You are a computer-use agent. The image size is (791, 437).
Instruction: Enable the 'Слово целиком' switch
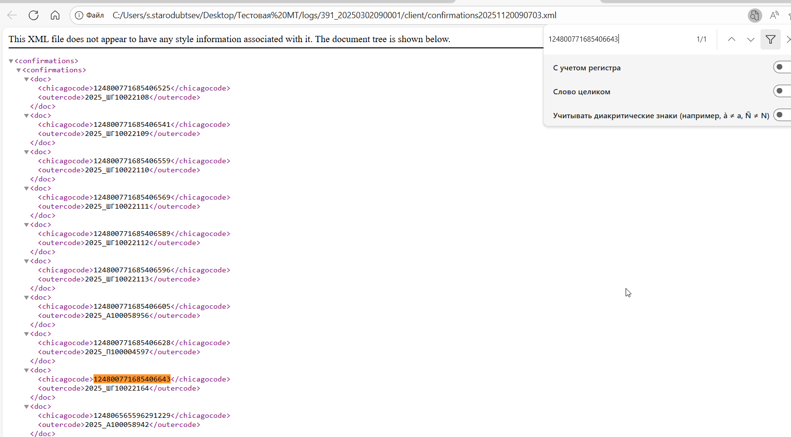[782, 91]
